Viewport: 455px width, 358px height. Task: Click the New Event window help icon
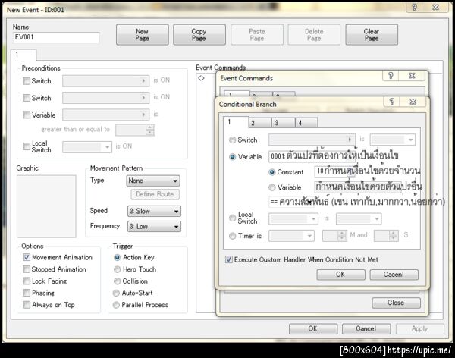[414, 8]
